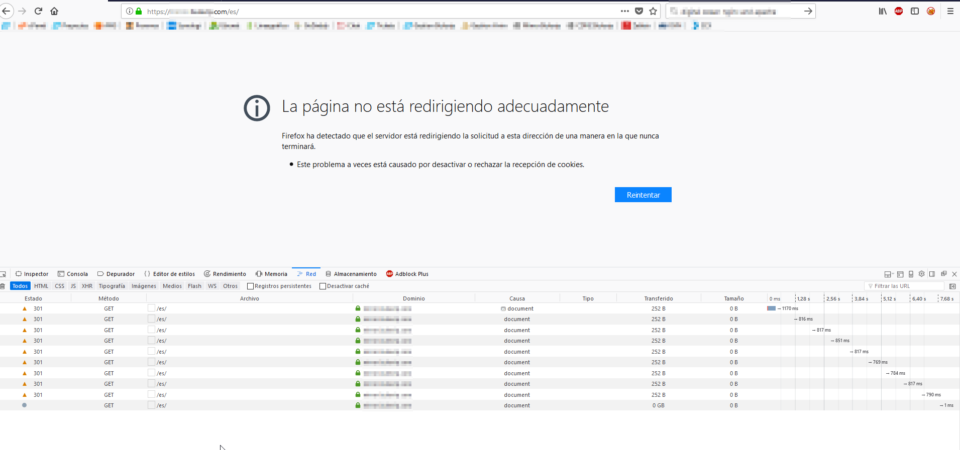Sort requests by Tipo column
Image resolution: width=960 pixels, height=450 pixels.
tap(588, 298)
